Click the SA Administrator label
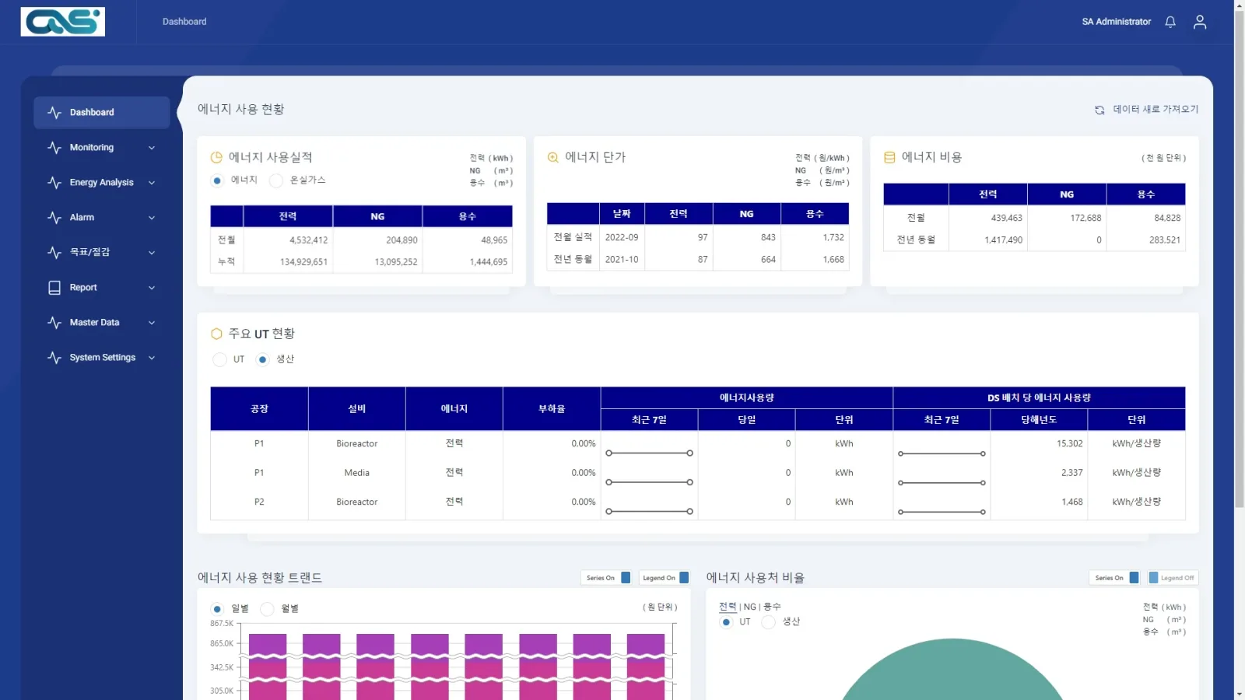The image size is (1245, 700). [x=1116, y=22]
